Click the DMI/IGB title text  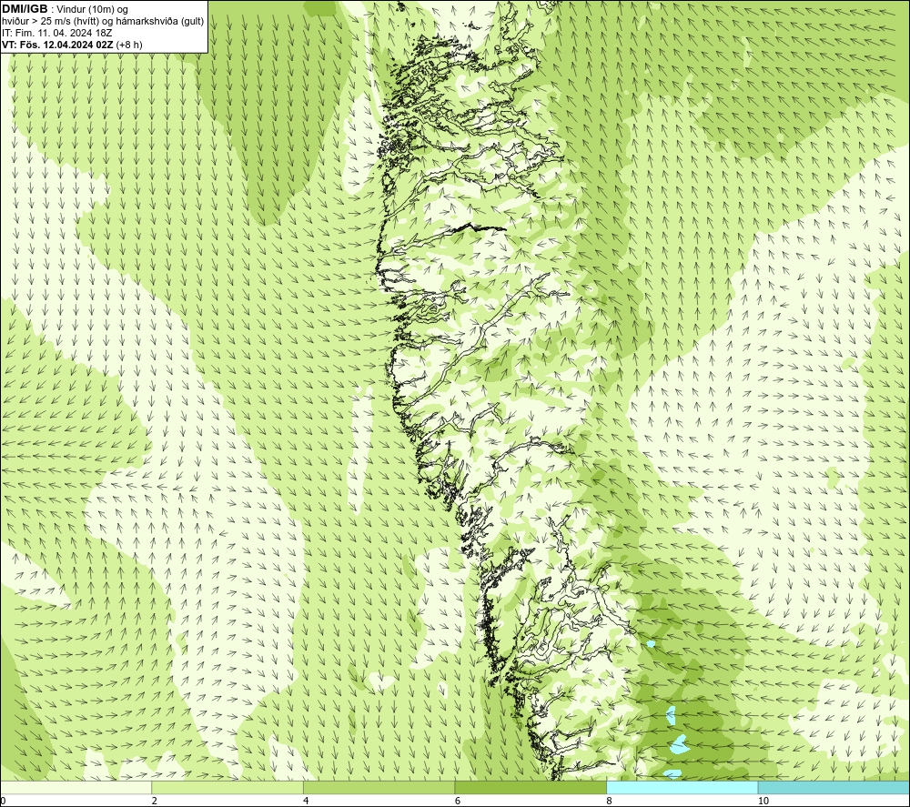click(25, 9)
